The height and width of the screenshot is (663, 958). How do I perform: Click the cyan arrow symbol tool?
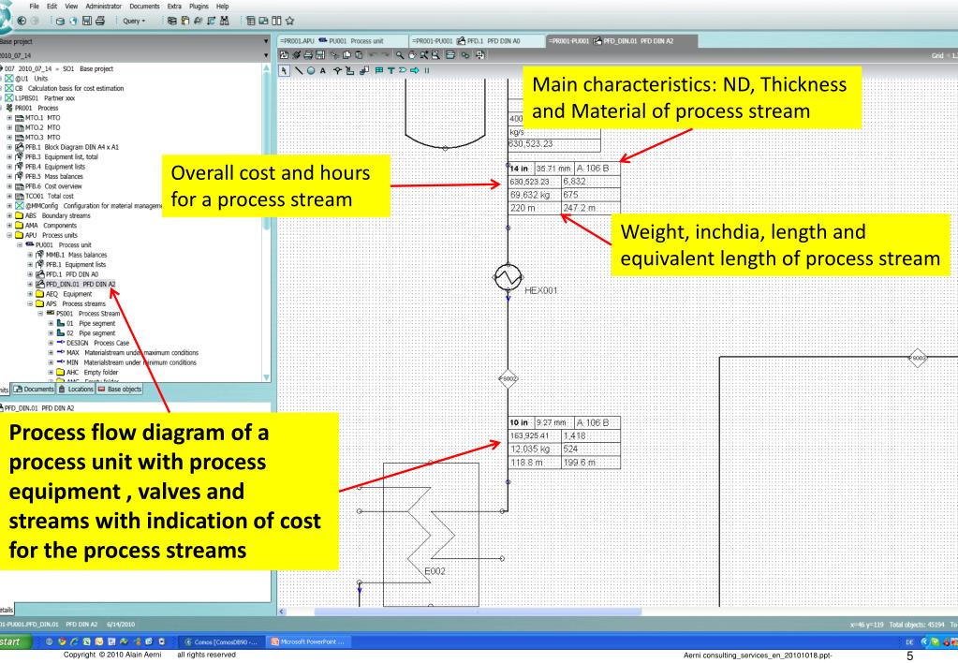tap(415, 71)
